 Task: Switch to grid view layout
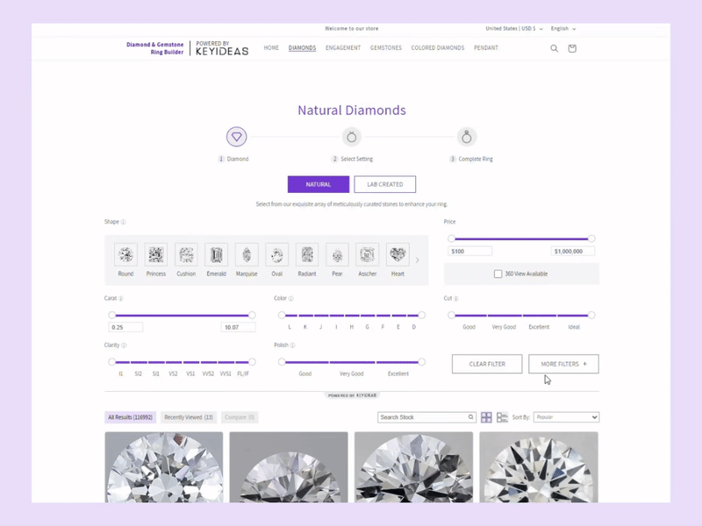pos(486,417)
